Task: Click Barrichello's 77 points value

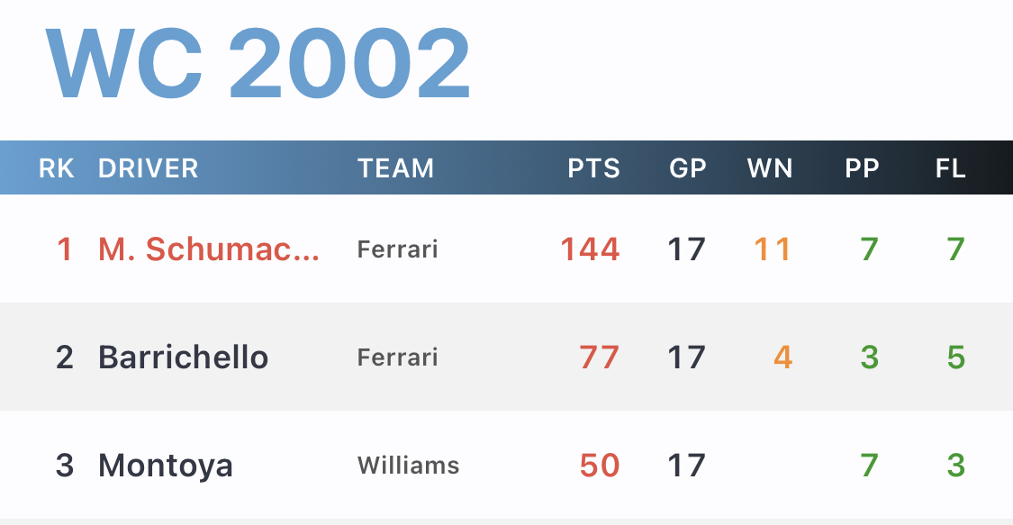Action: (600, 358)
